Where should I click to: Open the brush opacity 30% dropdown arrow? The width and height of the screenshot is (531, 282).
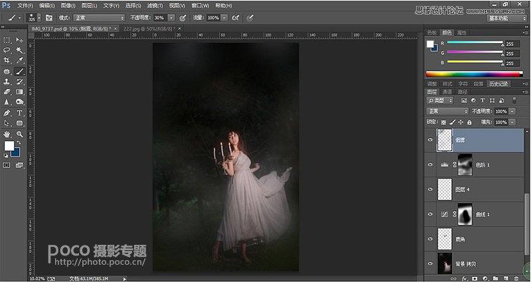[x=172, y=18]
